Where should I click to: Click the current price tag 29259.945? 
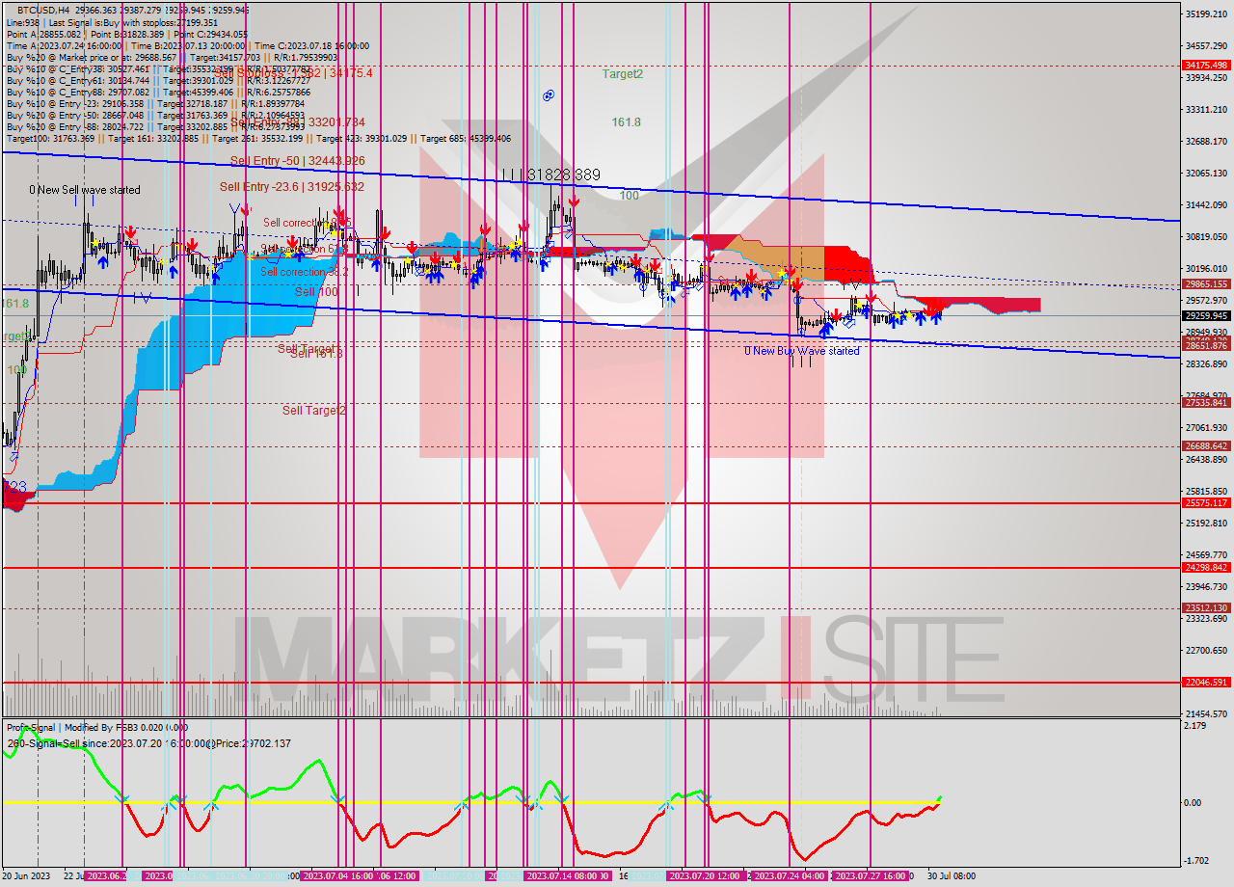pyautogui.click(x=1206, y=315)
